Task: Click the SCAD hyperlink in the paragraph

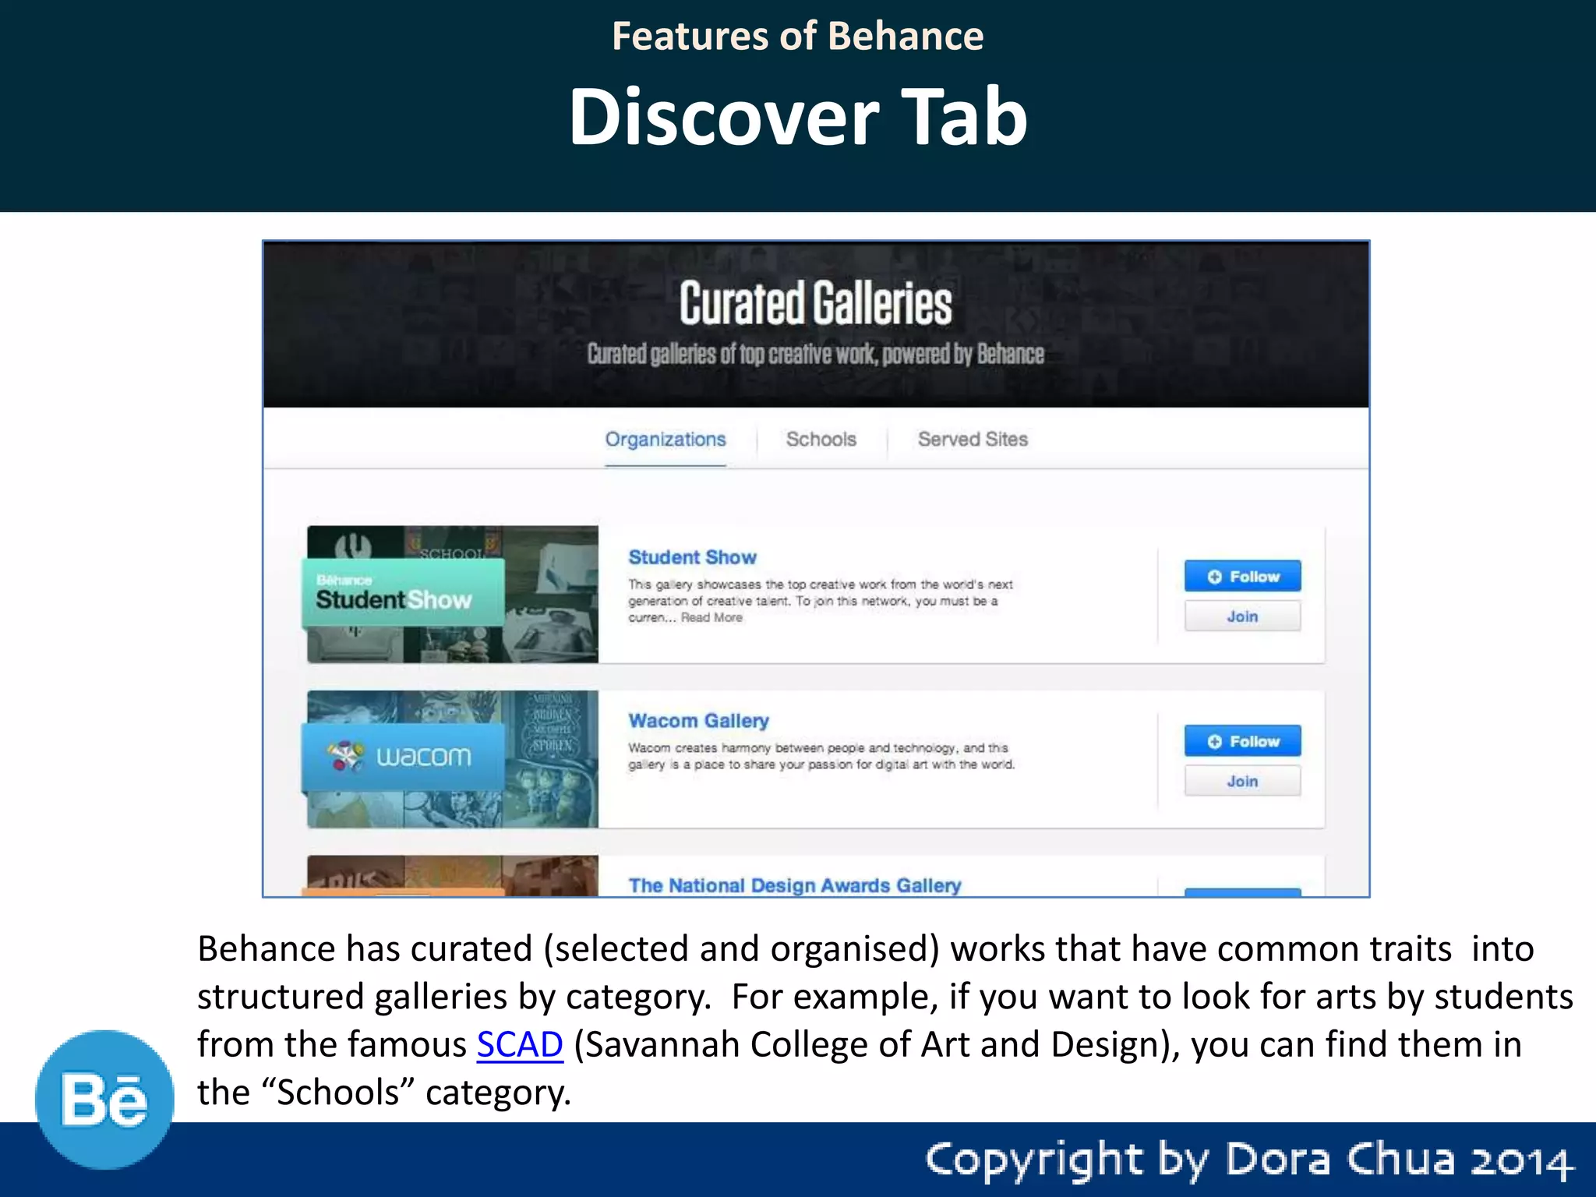Action: click(x=519, y=1044)
